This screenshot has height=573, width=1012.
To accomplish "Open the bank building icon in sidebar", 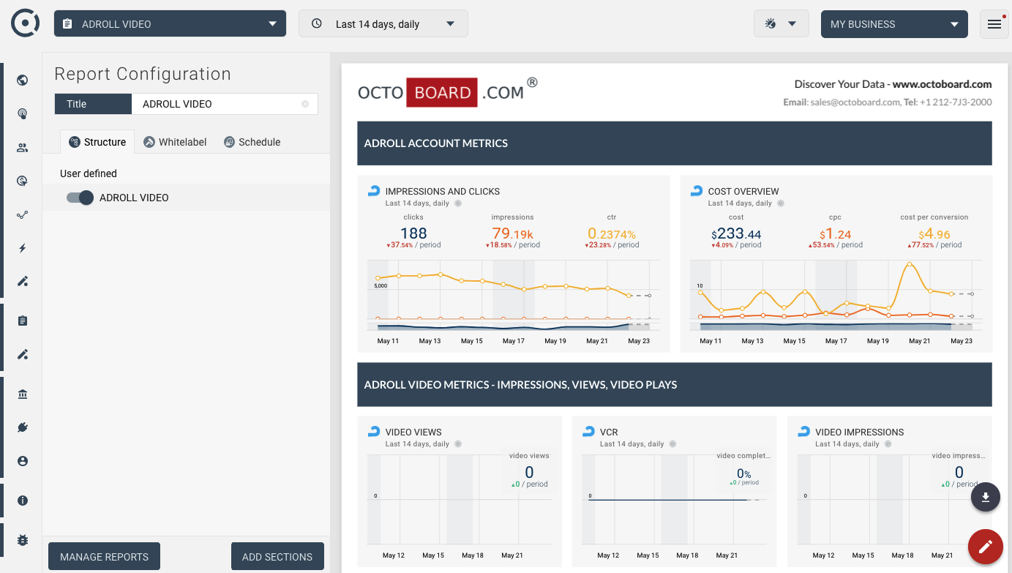I will pos(23,394).
